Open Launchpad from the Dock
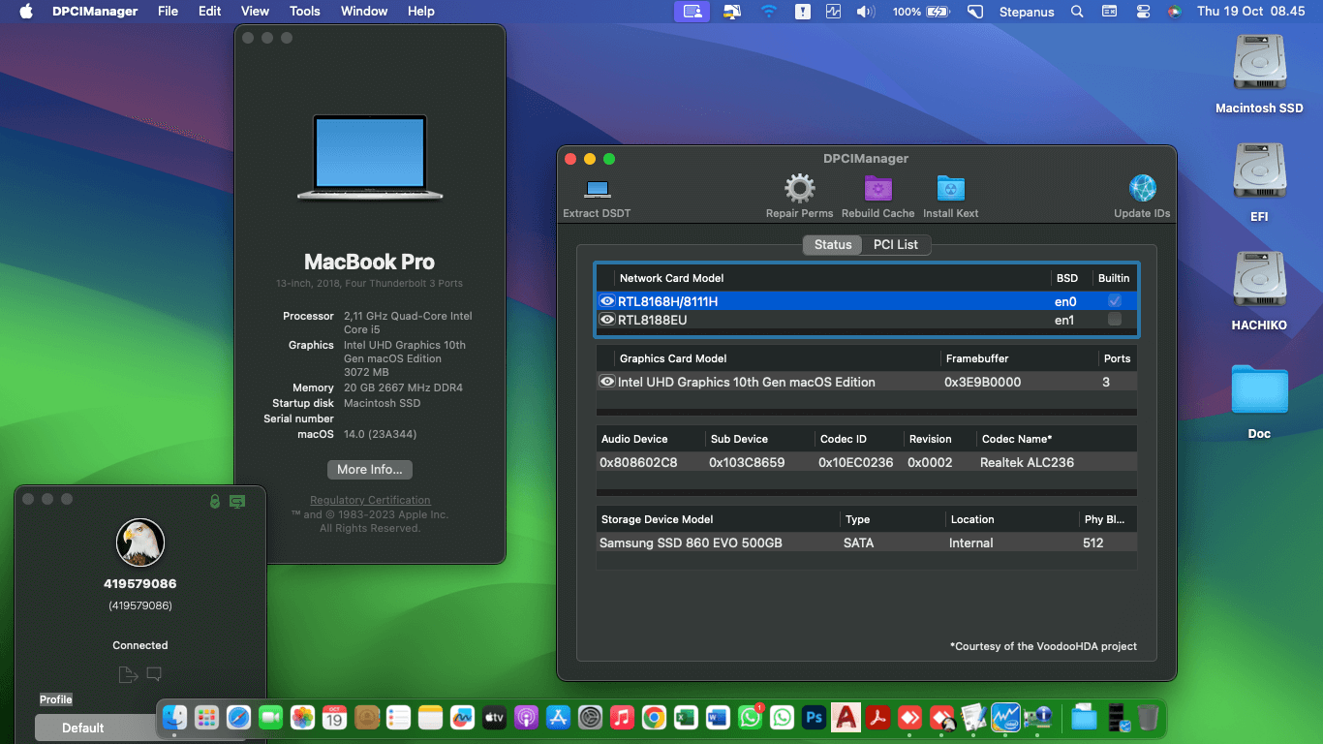Viewport: 1323px width, 744px height. (x=206, y=718)
